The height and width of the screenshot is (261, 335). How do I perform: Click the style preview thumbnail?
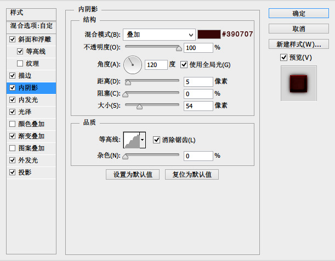click(299, 84)
